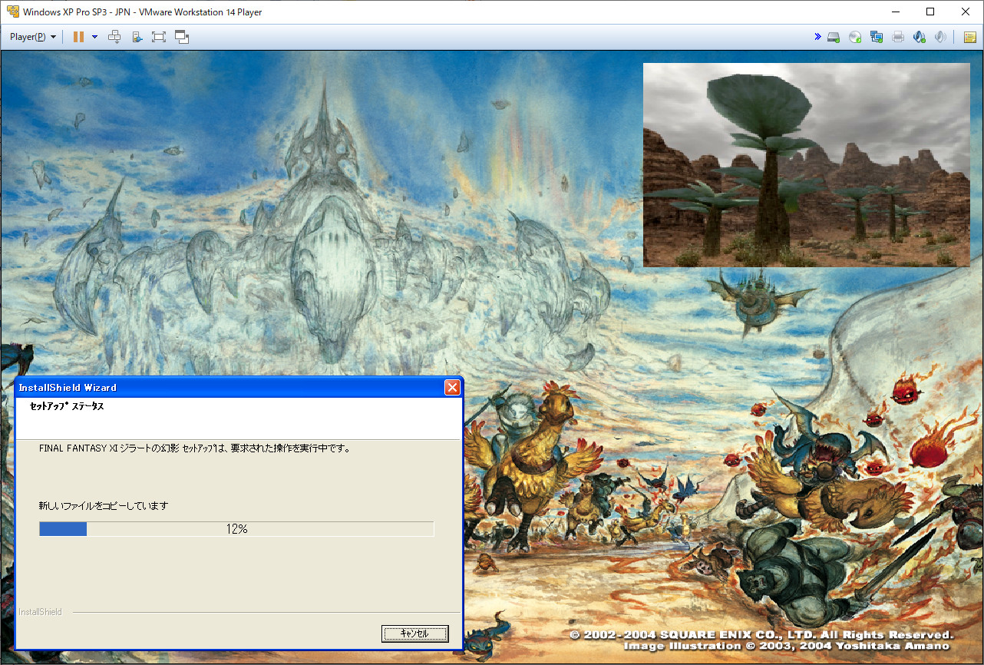Click the CD/DVD drive device icon
The width and height of the screenshot is (984, 665).
854,37
